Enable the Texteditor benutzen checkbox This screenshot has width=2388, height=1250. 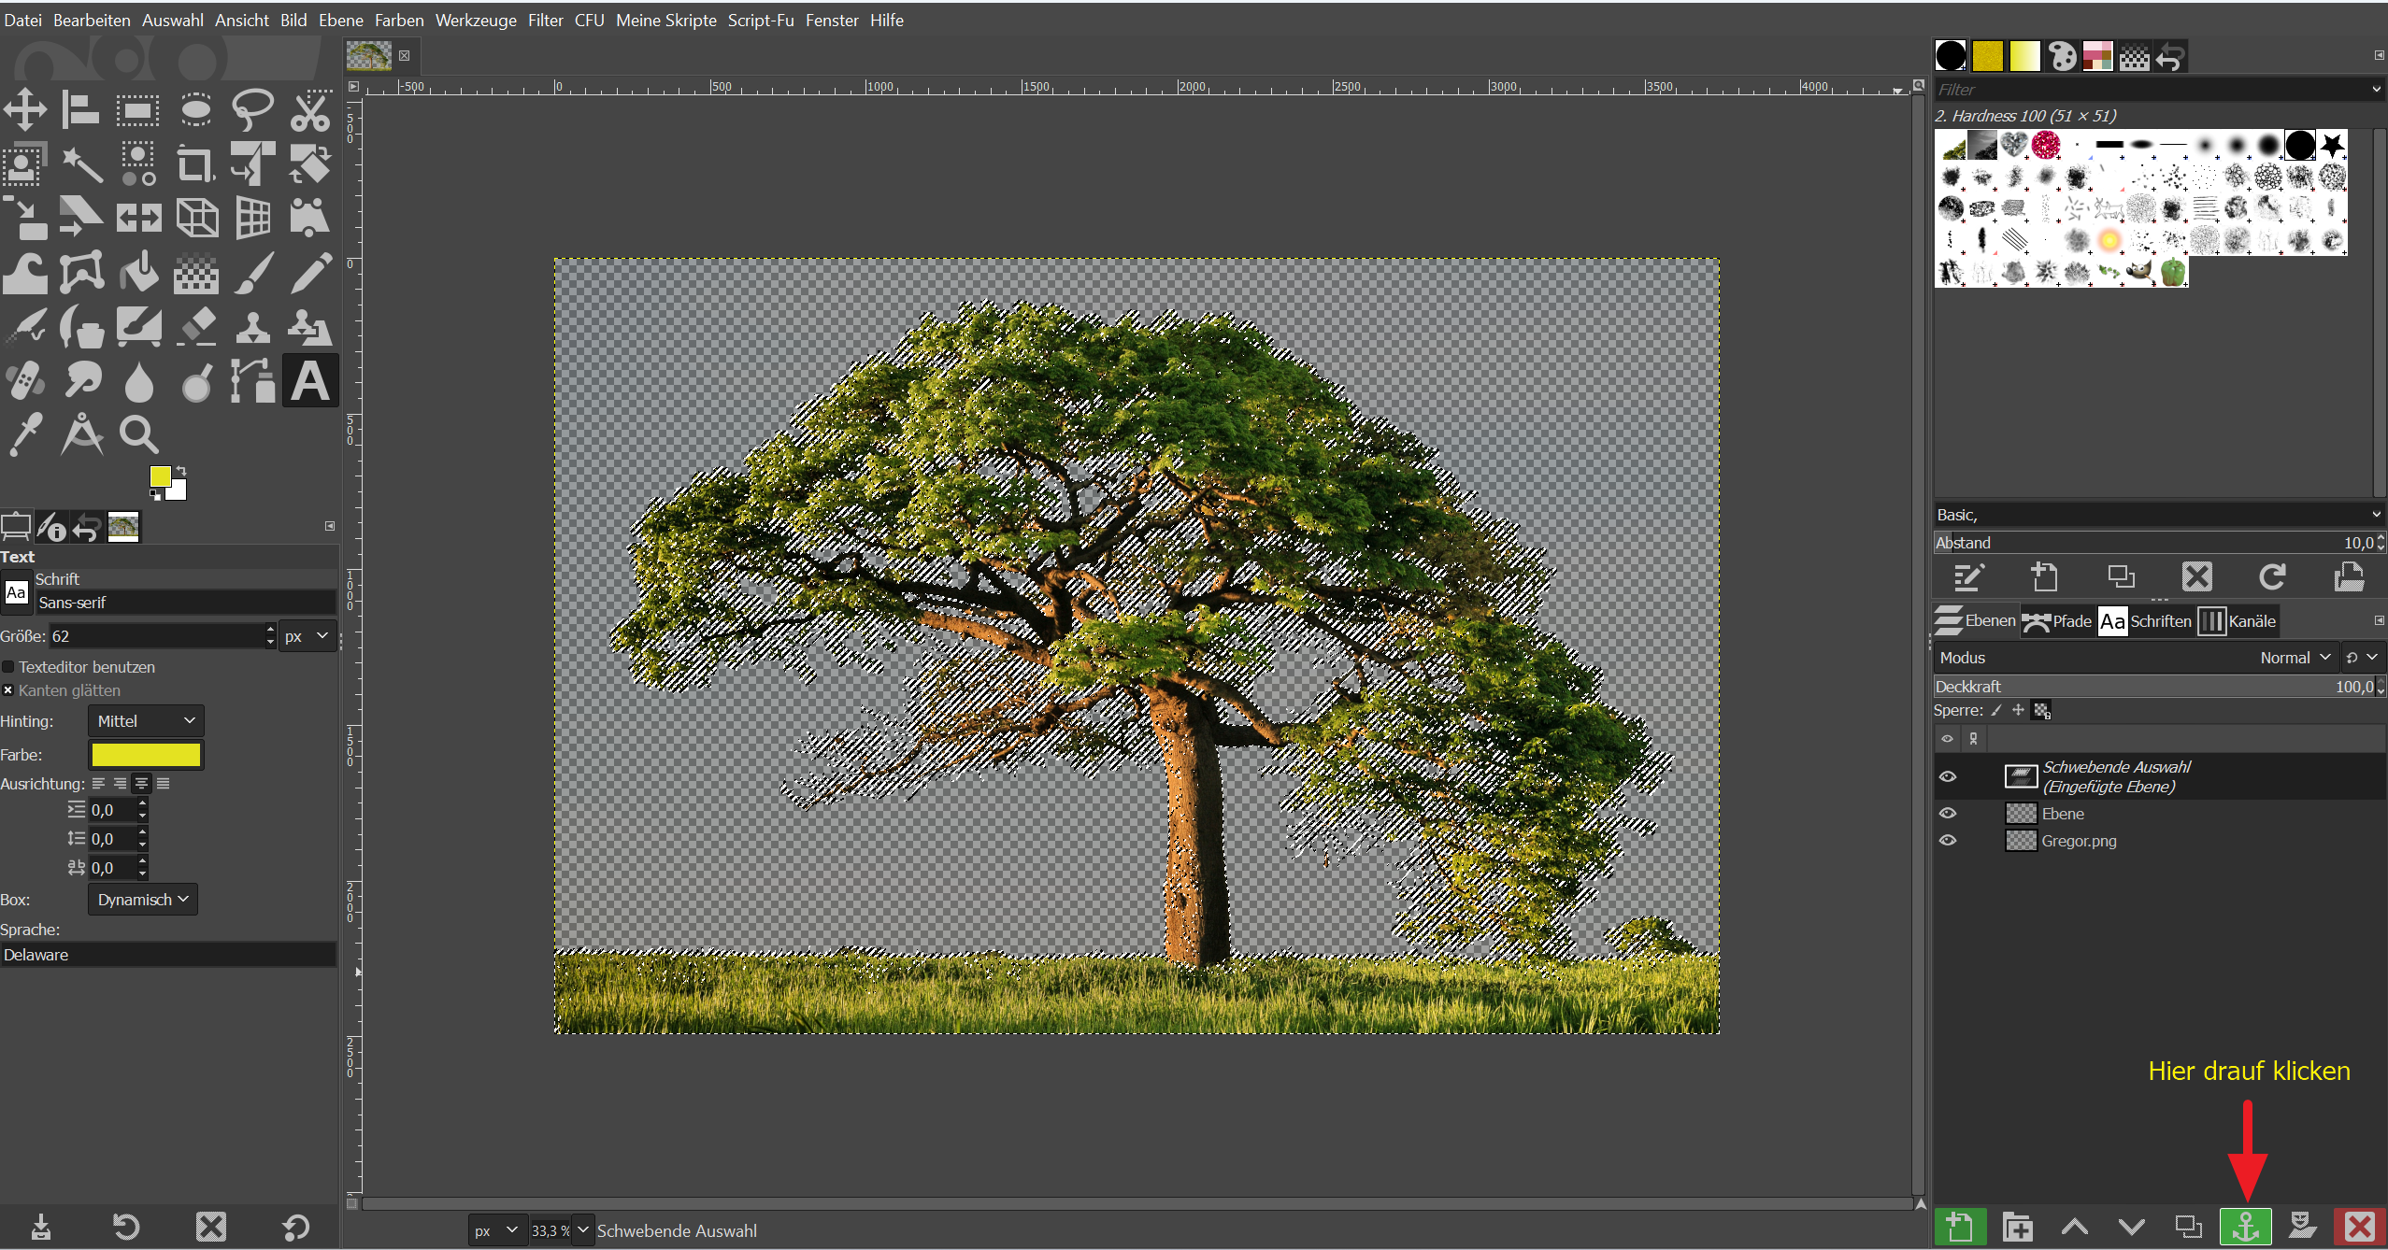tap(8, 667)
